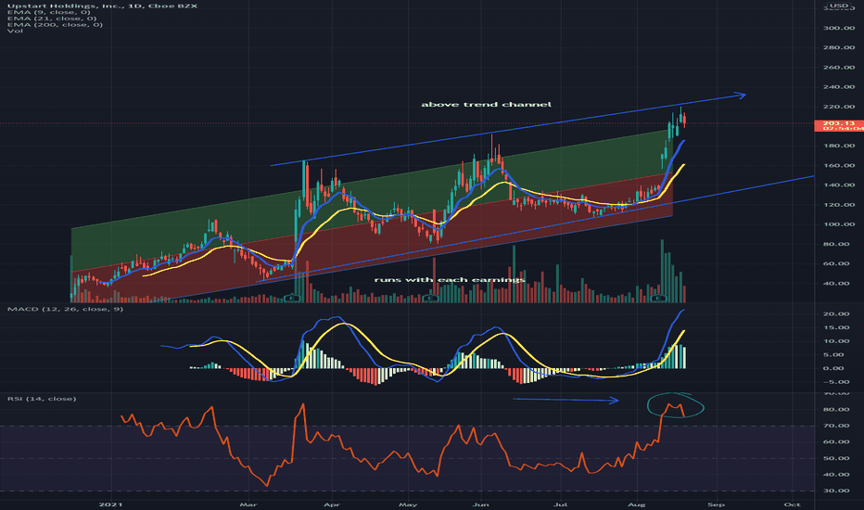
Task: Click the August earnings marker icon
Action: (x=658, y=299)
